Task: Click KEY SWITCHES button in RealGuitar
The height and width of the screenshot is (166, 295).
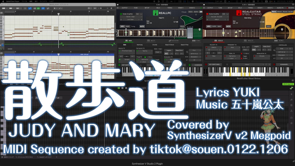Action: point(215,64)
